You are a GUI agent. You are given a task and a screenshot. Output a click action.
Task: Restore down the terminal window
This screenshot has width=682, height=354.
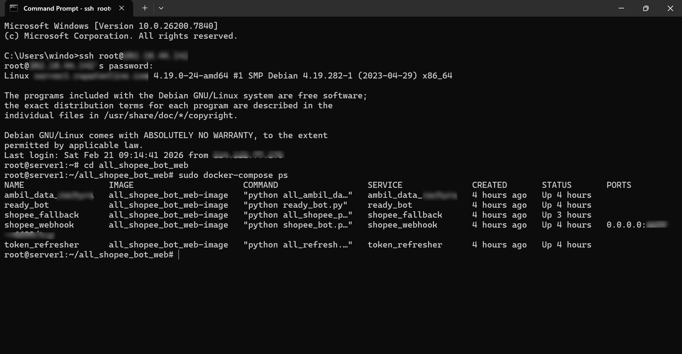click(646, 8)
